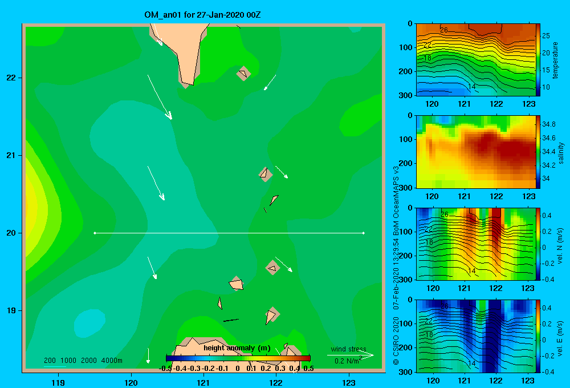Click the 'temperature' axis label
This screenshot has height=388, width=570.
point(555,60)
